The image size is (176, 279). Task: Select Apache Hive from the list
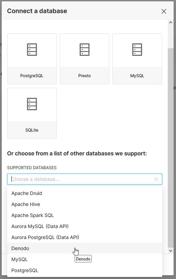coord(85,204)
